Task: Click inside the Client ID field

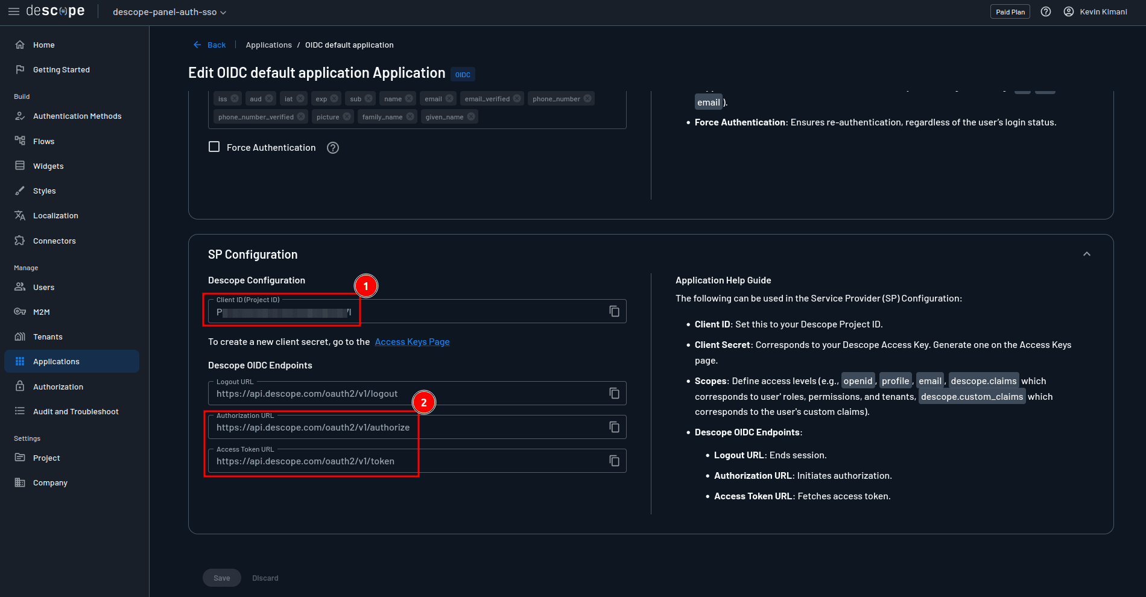Action: 362,311
